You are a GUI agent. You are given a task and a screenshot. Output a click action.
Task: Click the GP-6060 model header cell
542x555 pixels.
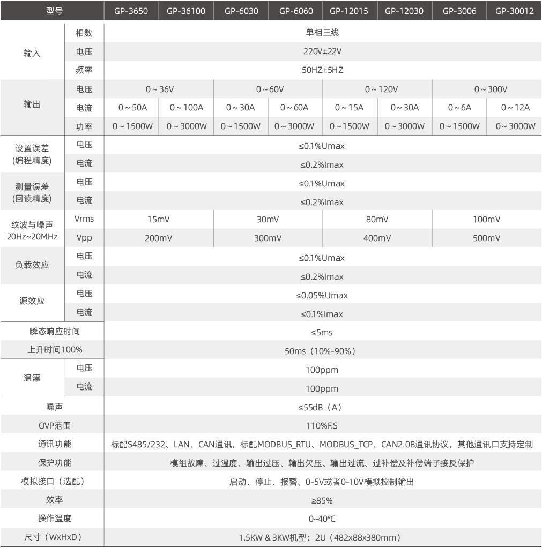click(x=295, y=11)
